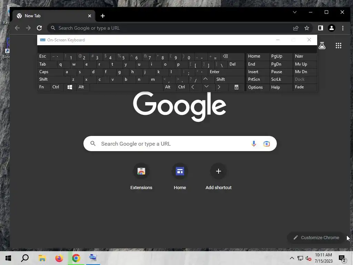This screenshot has height=265, width=353.
Task: Click the network tray icon
Action: pos(300,258)
